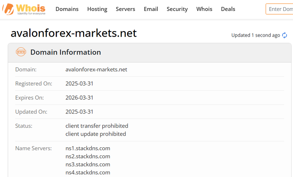Open the Servers menu
The height and width of the screenshot is (177, 293).
coord(125,9)
